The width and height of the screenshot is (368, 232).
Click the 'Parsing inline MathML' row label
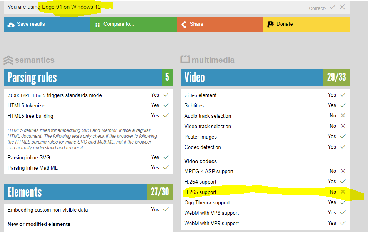[32, 168]
